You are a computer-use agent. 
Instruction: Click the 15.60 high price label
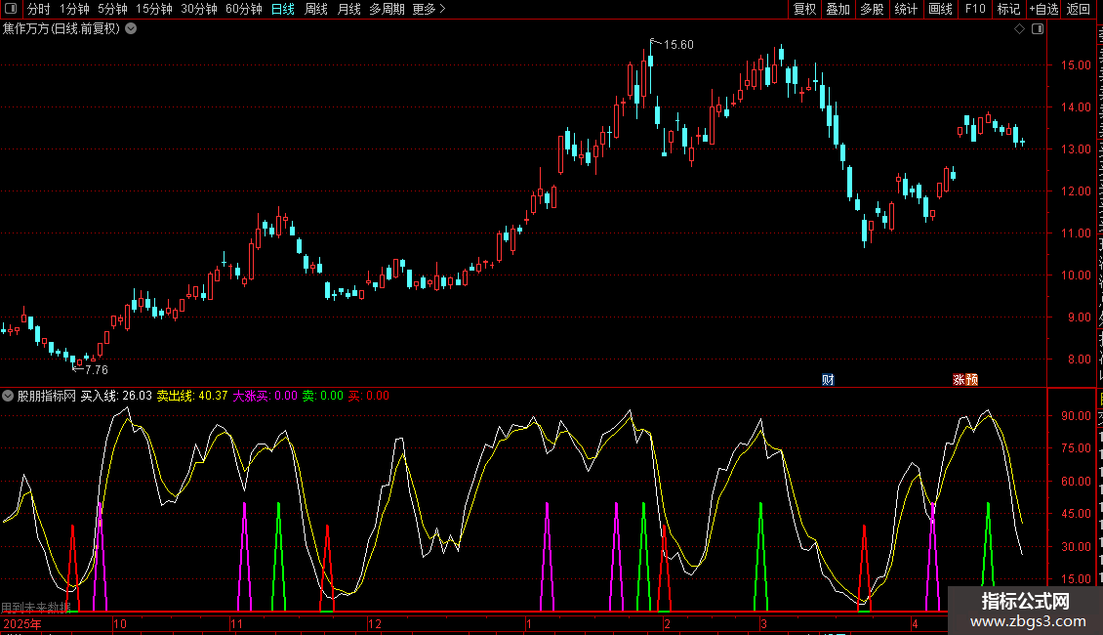(x=678, y=45)
